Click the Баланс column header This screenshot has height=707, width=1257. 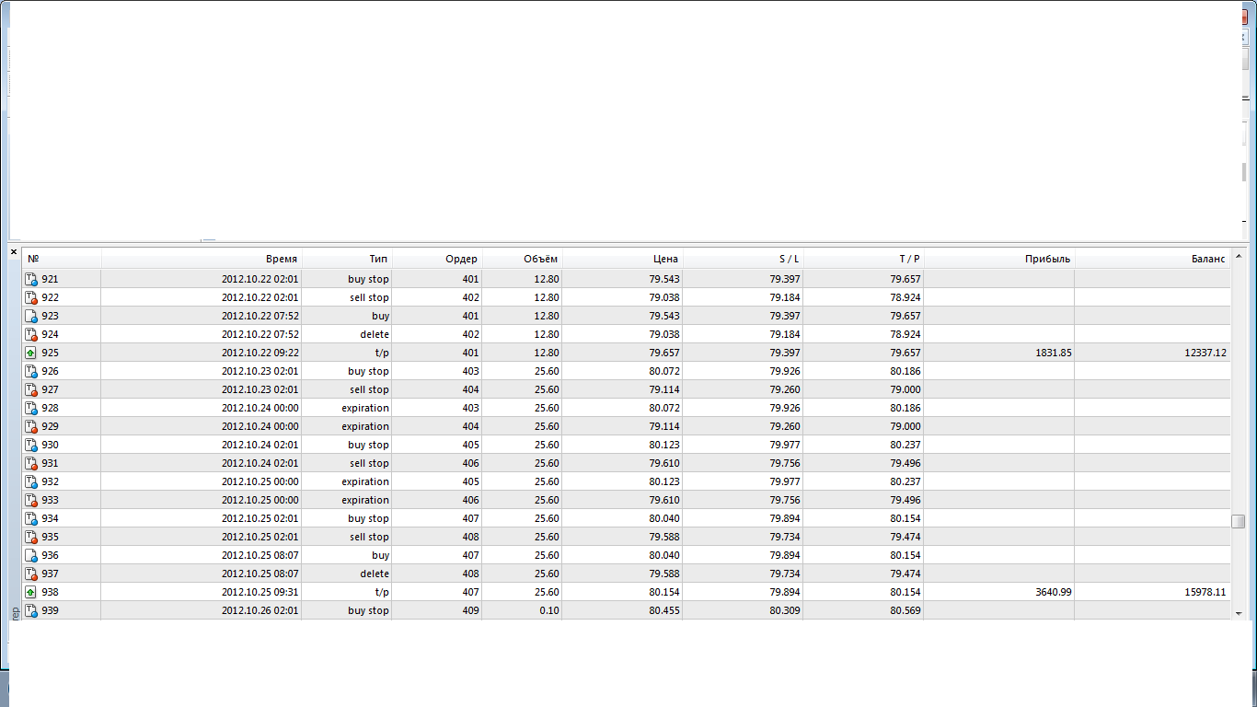click(1153, 260)
